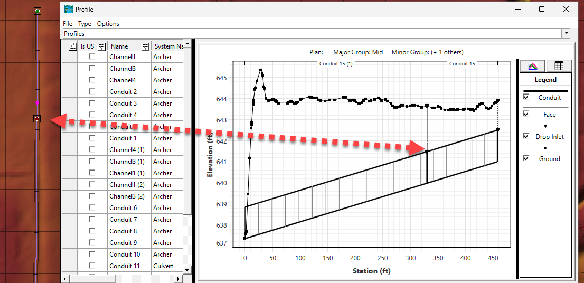This screenshot has width=584, height=283.
Task: Select the Conduit 11 row name
Action: [x=124, y=266]
